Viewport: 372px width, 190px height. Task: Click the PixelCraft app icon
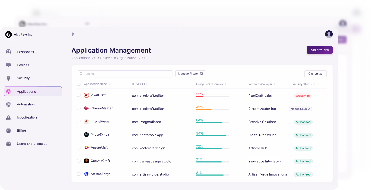86,95
